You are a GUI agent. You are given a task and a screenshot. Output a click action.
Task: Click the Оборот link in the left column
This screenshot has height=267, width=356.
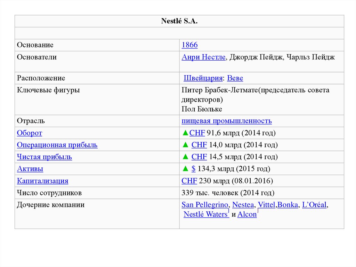[x=30, y=133]
